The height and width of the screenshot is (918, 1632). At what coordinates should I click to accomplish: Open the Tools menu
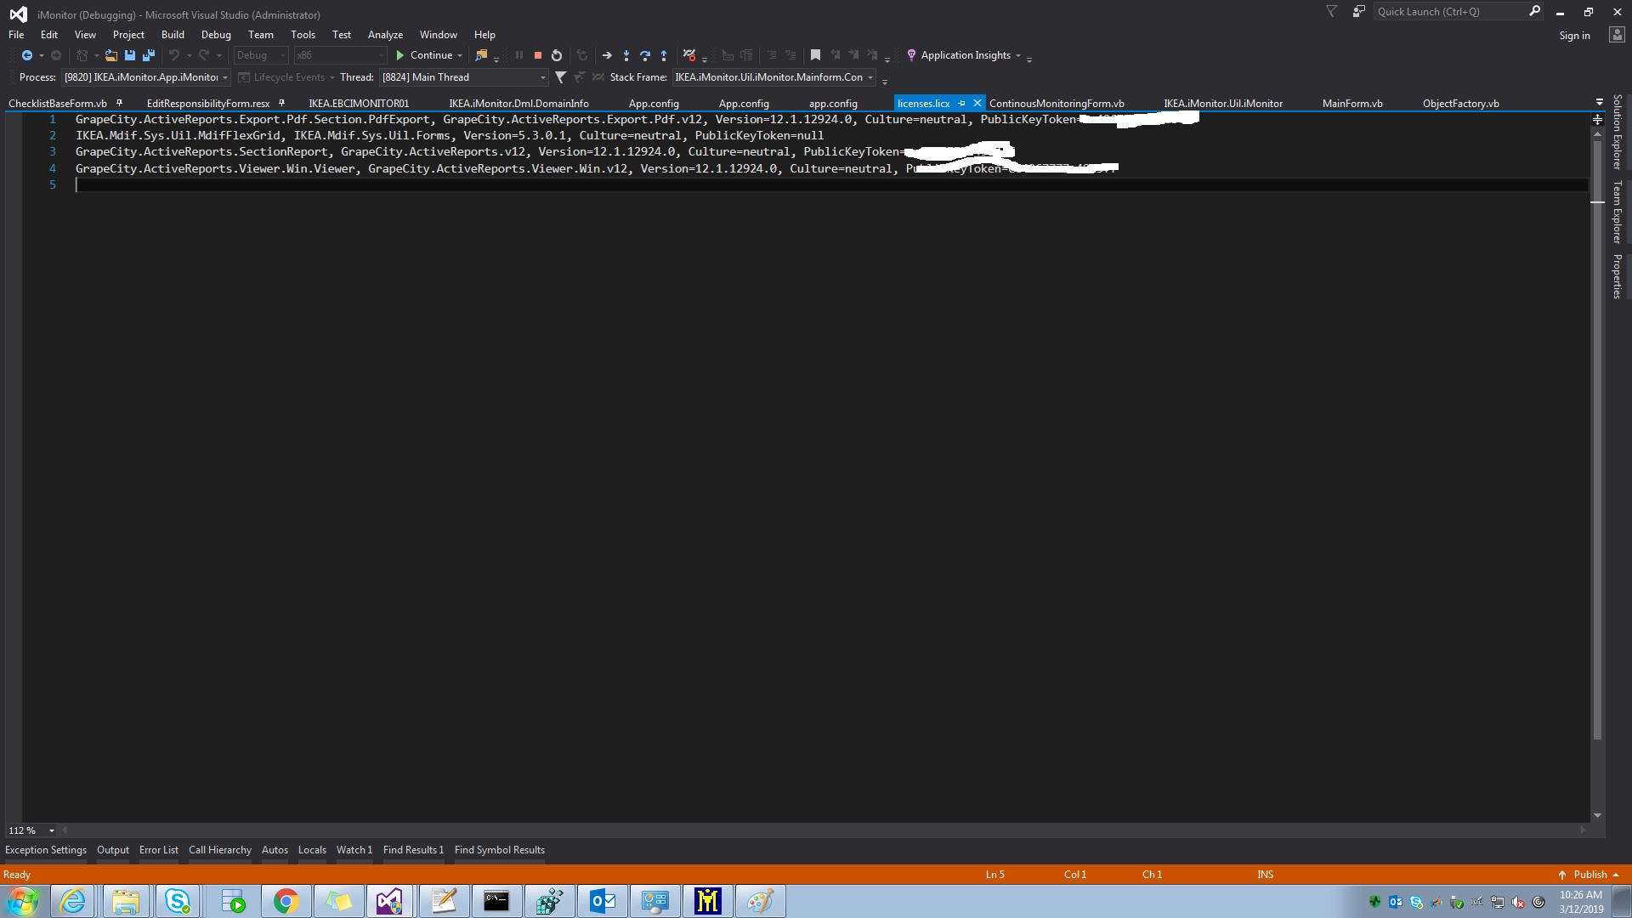point(303,35)
